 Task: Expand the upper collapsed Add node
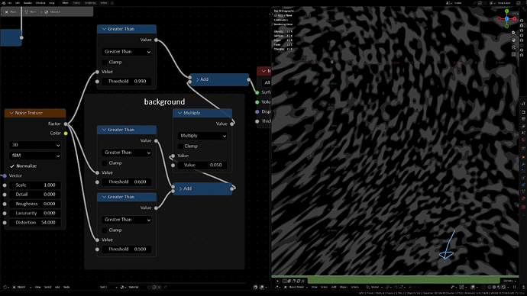tap(197, 79)
